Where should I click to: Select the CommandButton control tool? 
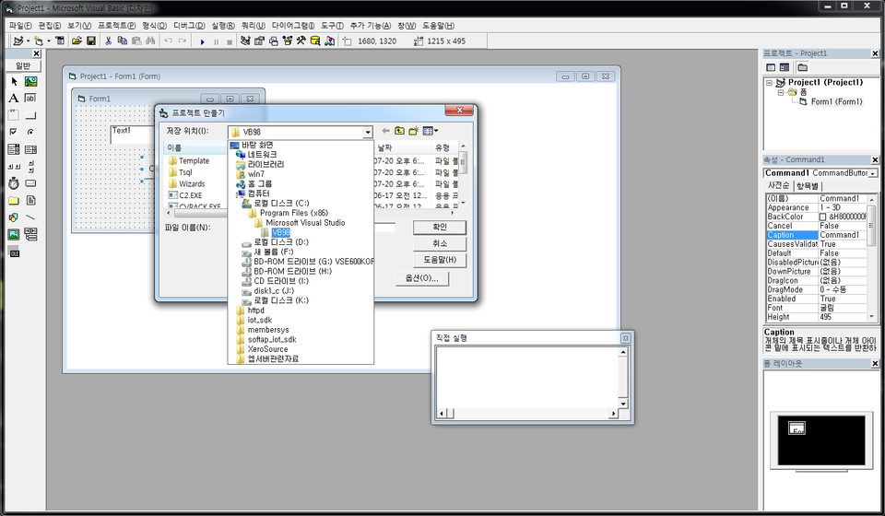click(x=30, y=115)
